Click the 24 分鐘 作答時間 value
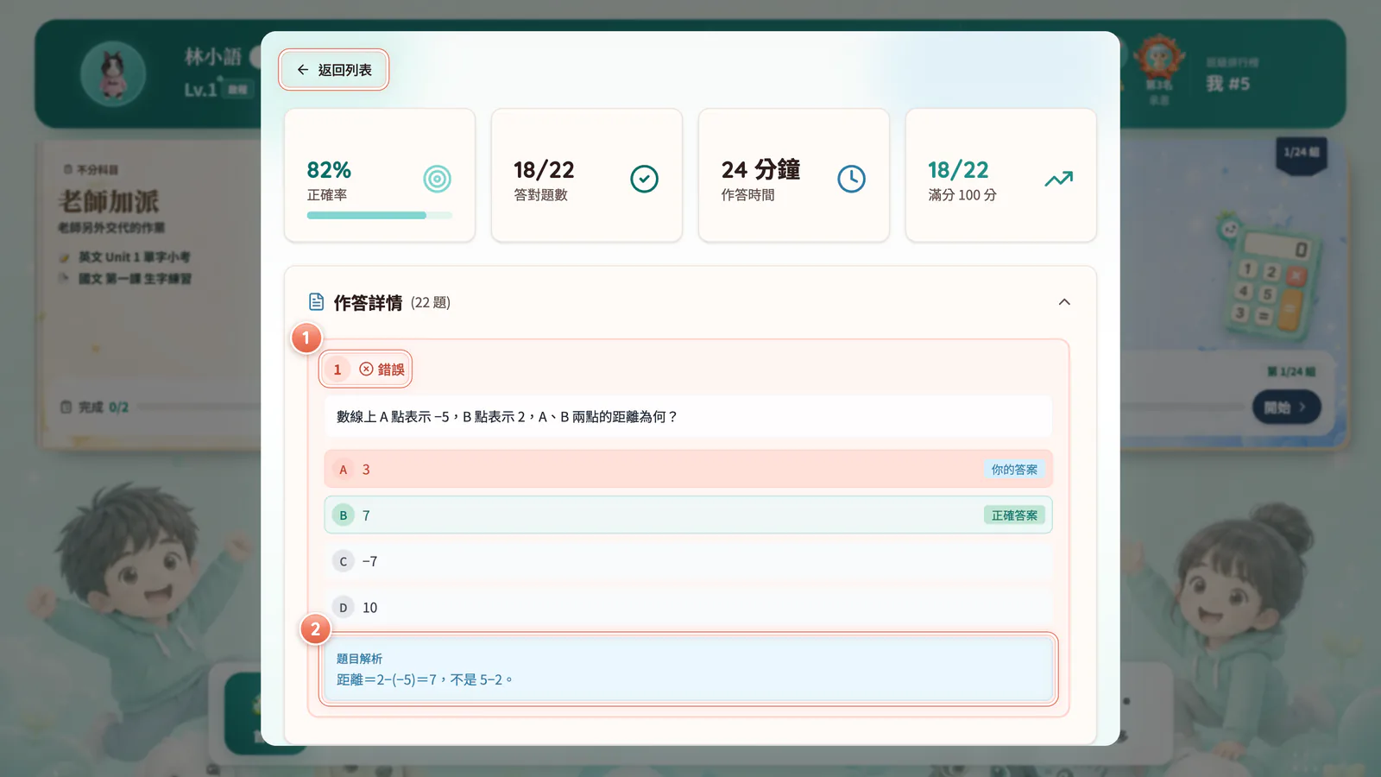 (760, 170)
